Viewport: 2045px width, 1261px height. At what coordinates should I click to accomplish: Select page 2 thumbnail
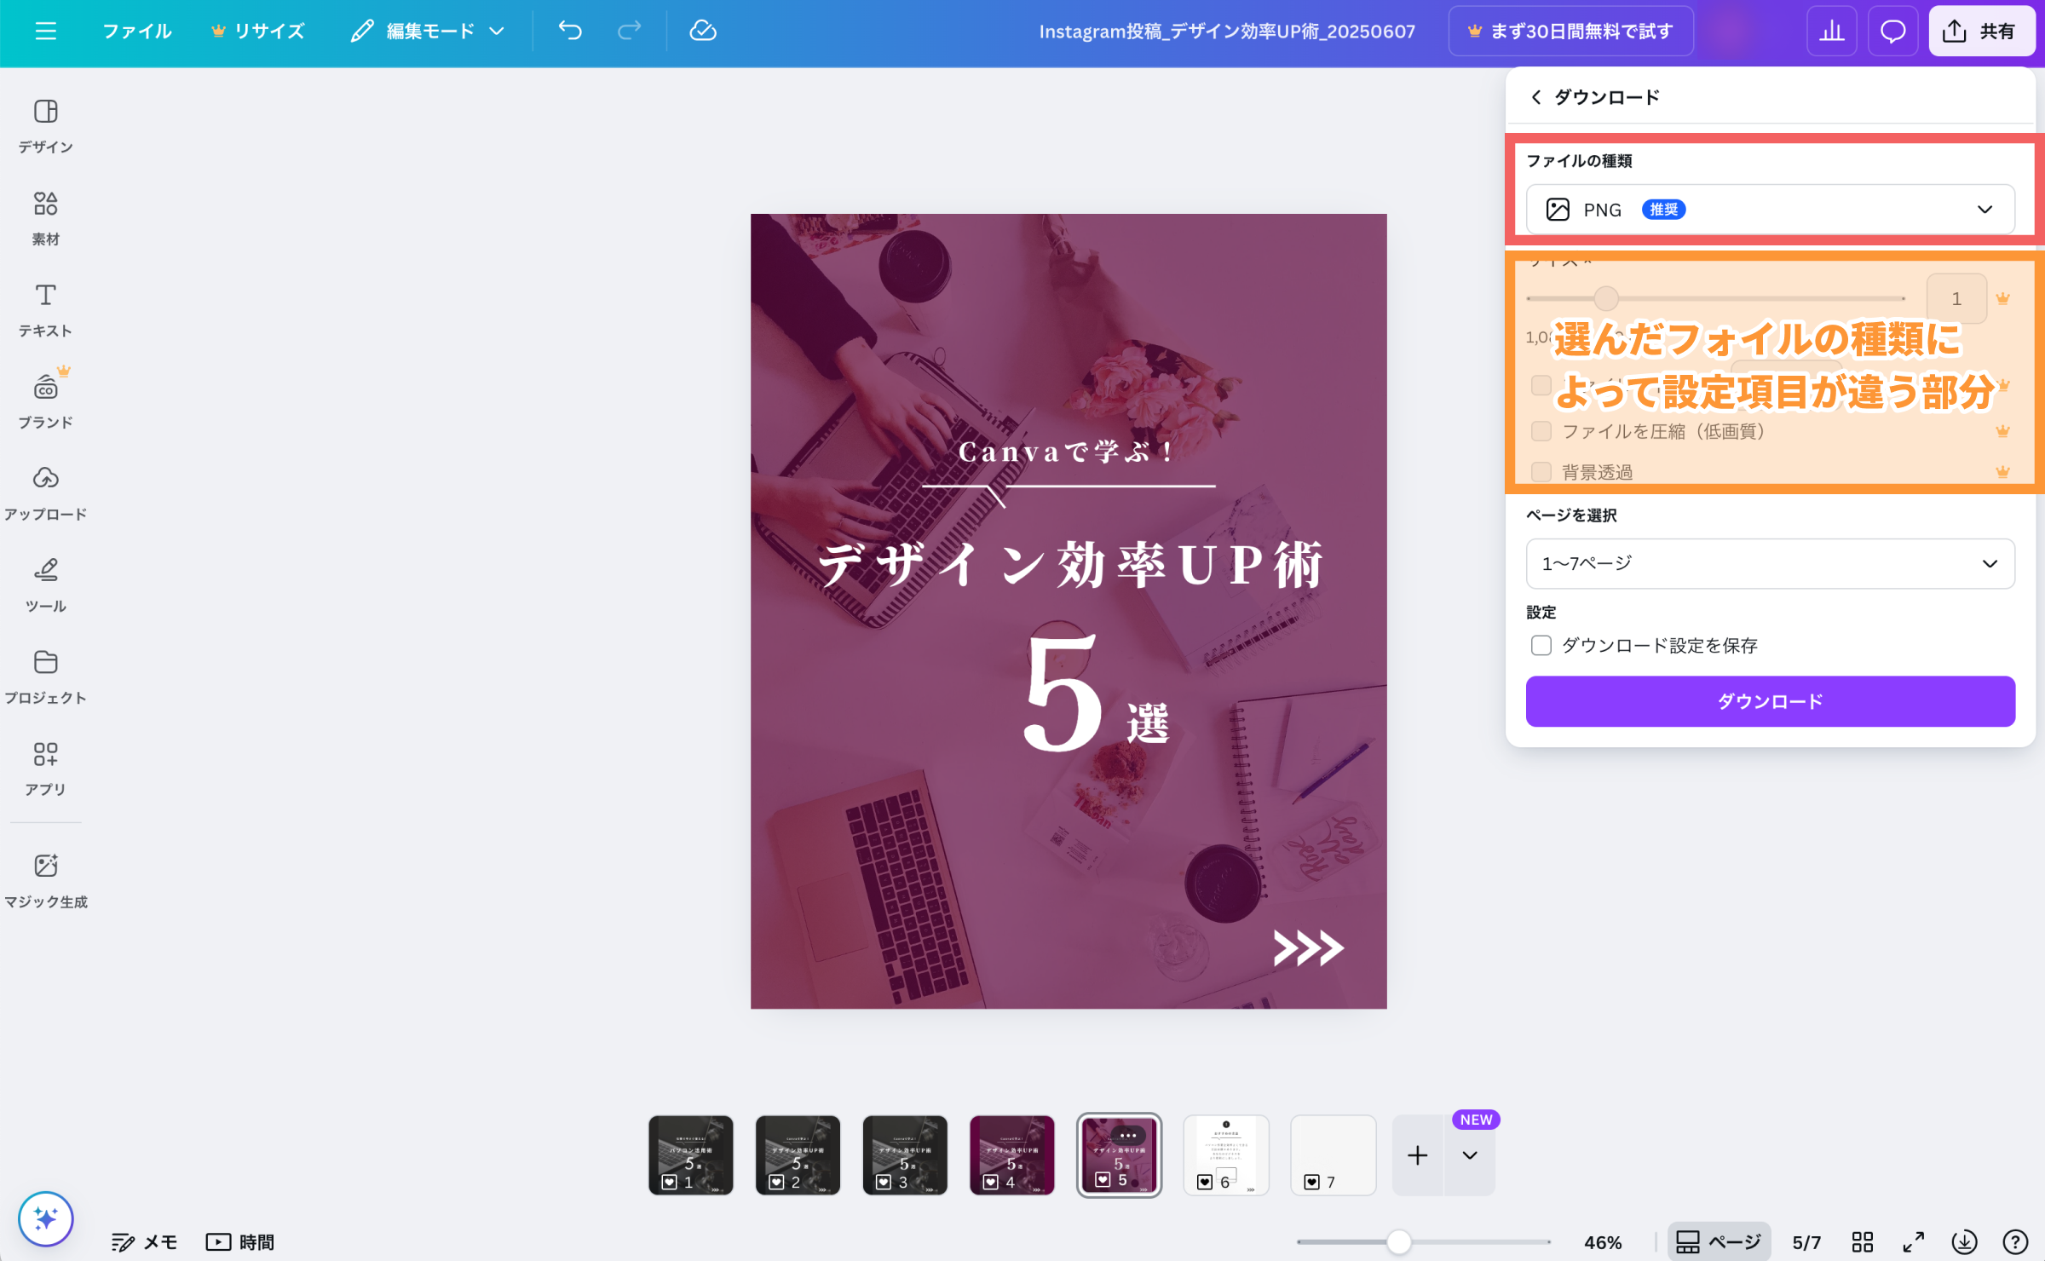click(798, 1155)
